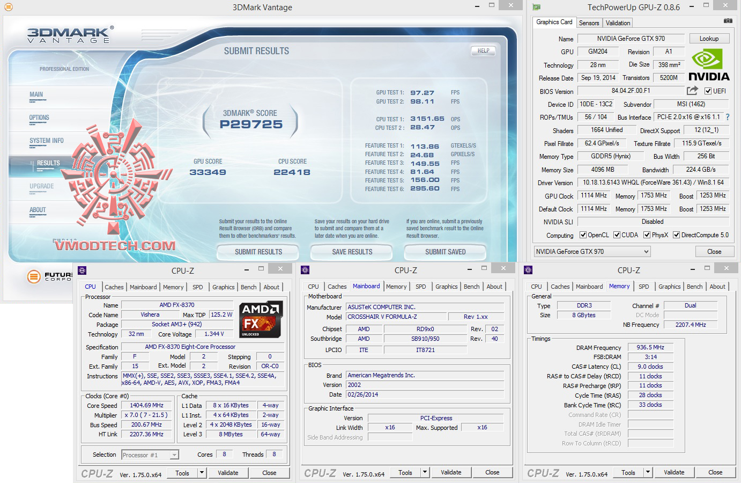Click the first CPU-Z window's title icon
This screenshot has width=741, height=483.
click(82, 270)
